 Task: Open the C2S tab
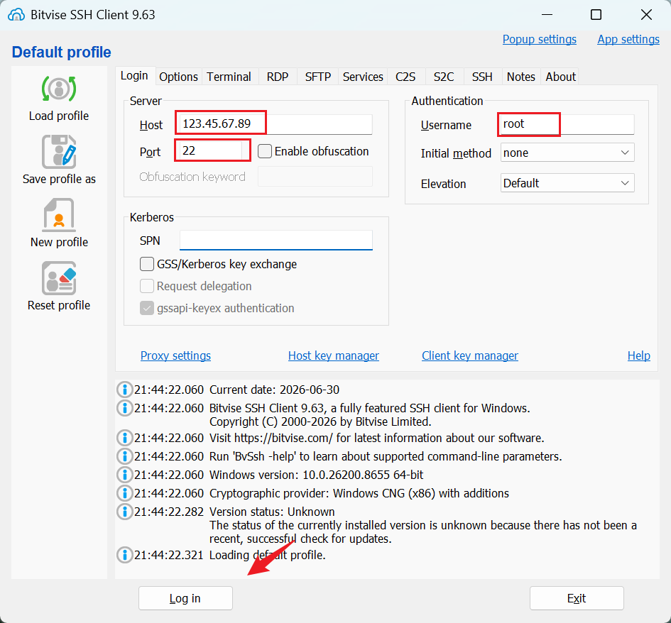click(x=405, y=77)
